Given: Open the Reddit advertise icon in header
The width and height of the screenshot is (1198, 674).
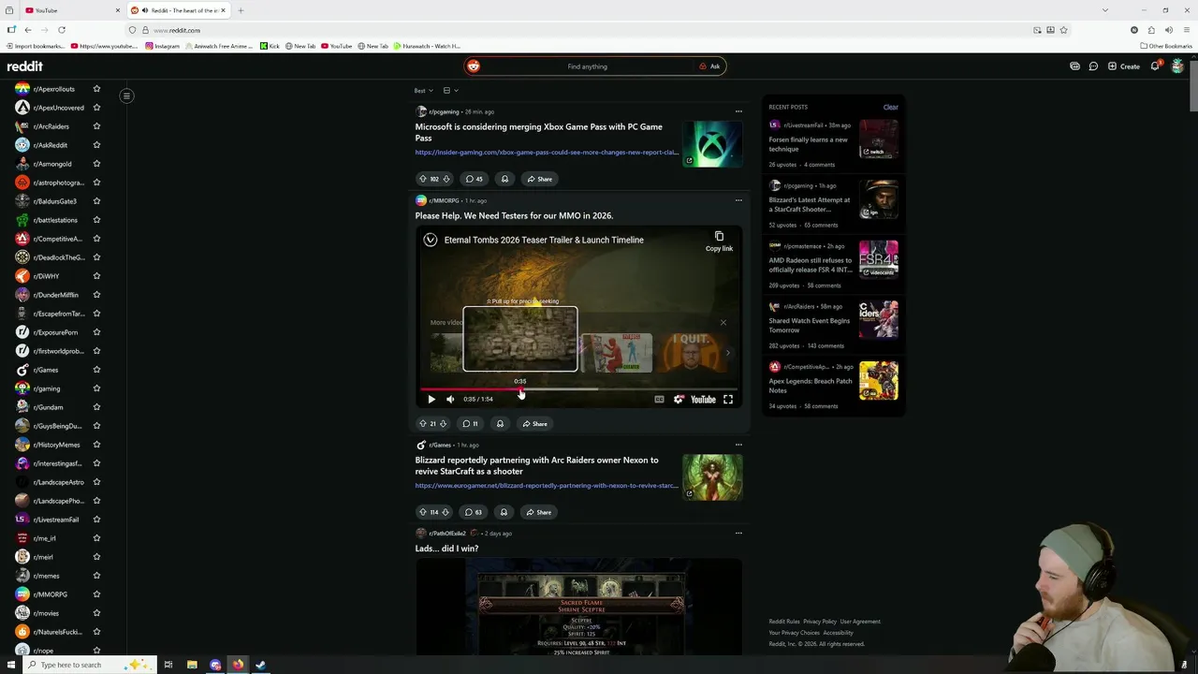Looking at the screenshot, I should pyautogui.click(x=1074, y=66).
